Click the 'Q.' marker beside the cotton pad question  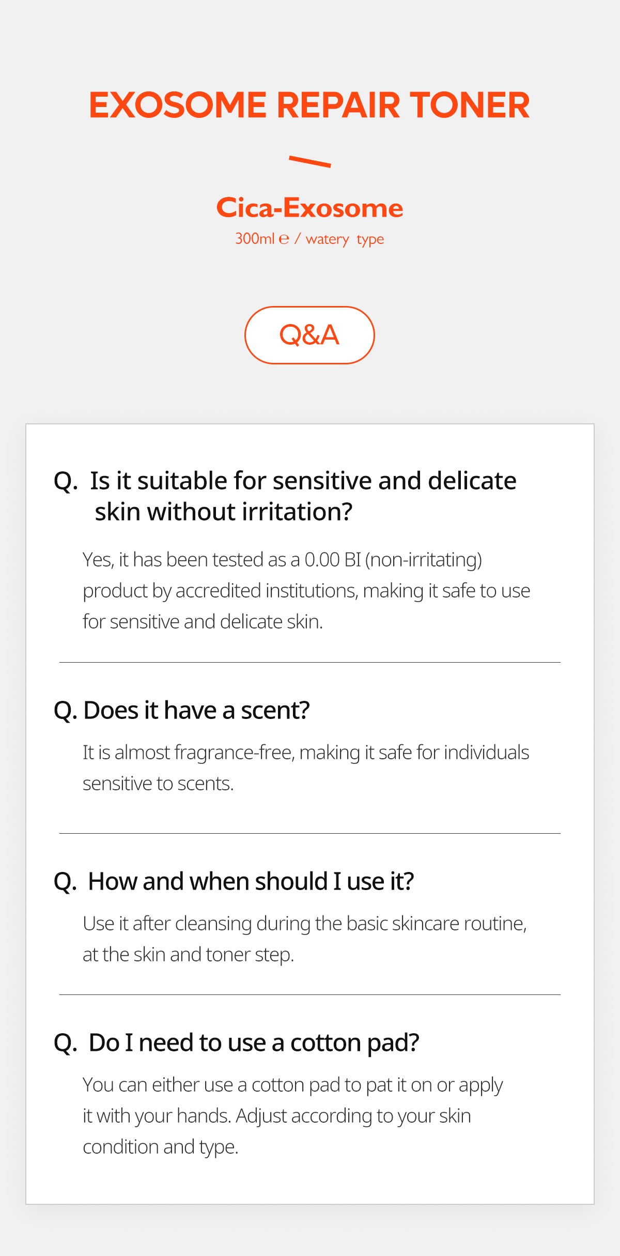(x=66, y=1043)
